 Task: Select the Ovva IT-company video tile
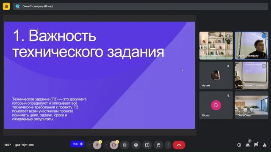click(252, 46)
